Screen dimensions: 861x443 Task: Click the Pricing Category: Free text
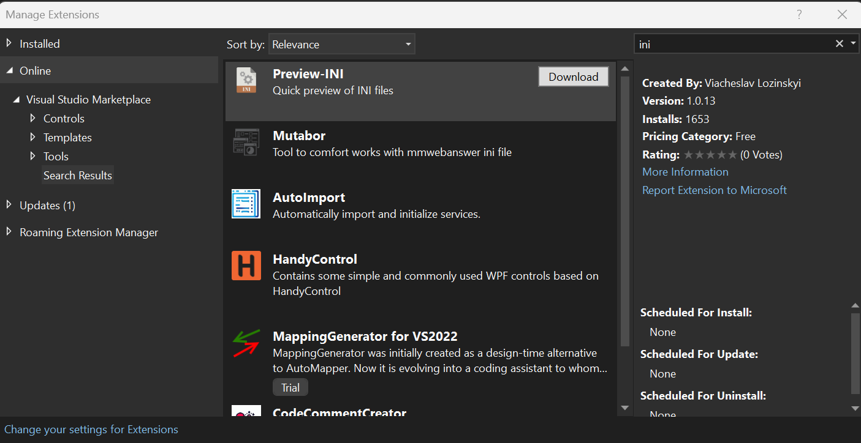tap(699, 136)
